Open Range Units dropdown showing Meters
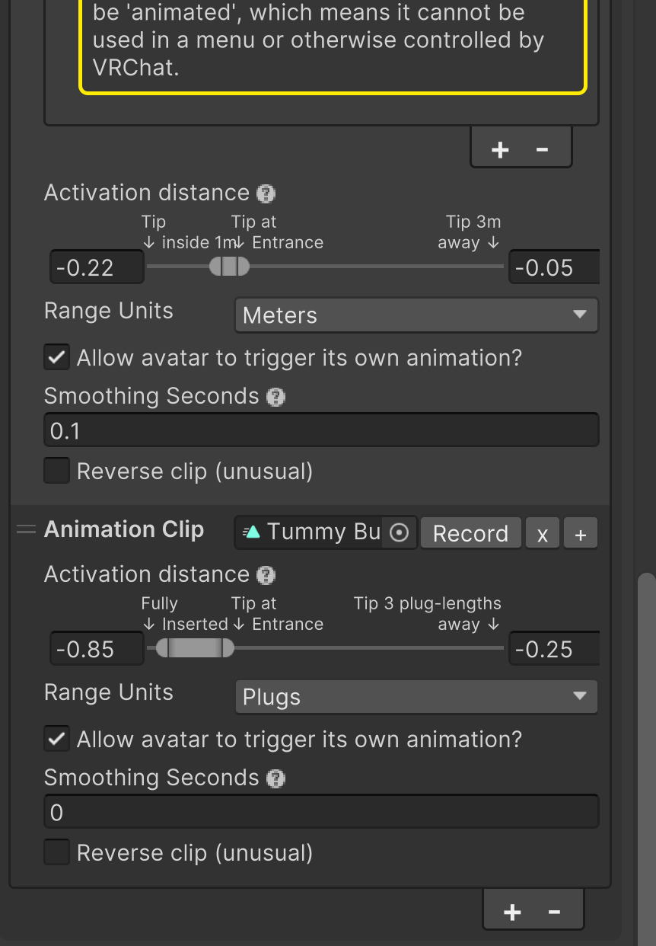 point(416,315)
